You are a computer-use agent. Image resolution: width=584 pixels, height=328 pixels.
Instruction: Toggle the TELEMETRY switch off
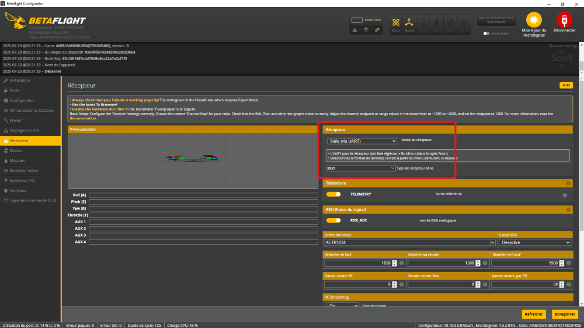point(333,194)
